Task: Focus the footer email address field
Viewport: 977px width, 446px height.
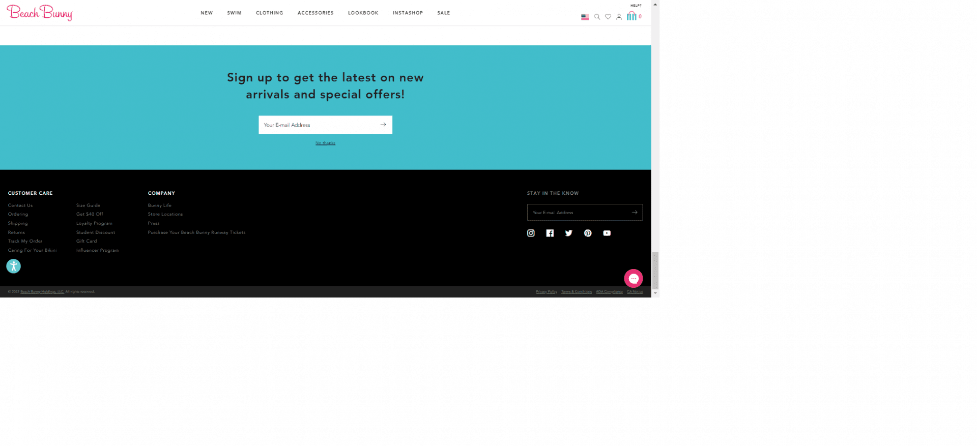Action: pyautogui.click(x=578, y=213)
